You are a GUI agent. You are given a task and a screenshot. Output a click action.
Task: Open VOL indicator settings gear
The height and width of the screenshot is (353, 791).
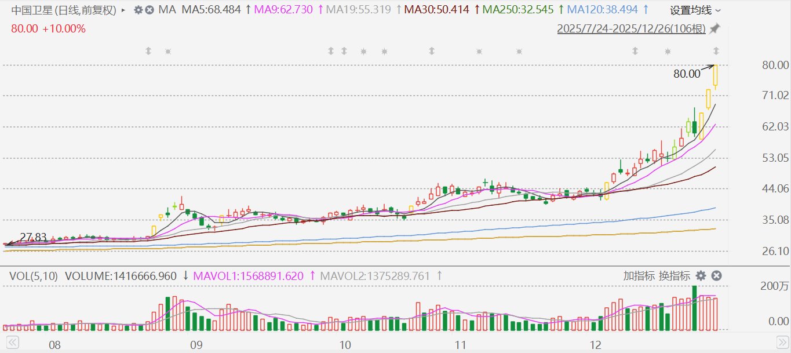701,276
